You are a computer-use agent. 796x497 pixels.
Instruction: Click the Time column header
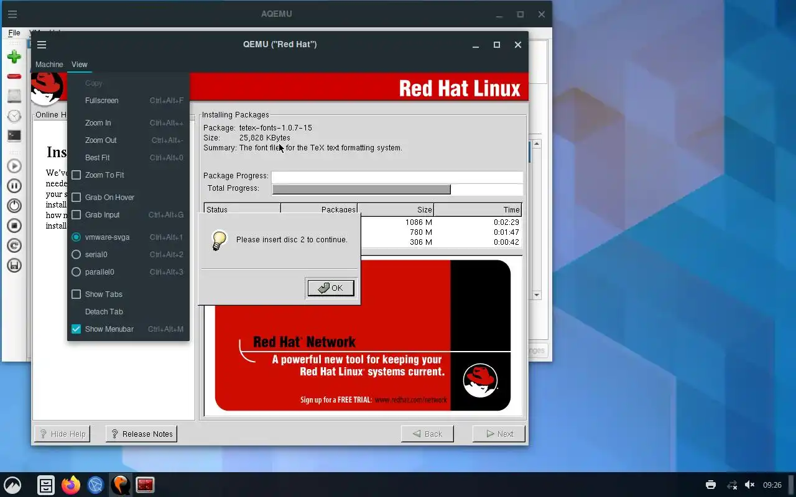point(478,210)
